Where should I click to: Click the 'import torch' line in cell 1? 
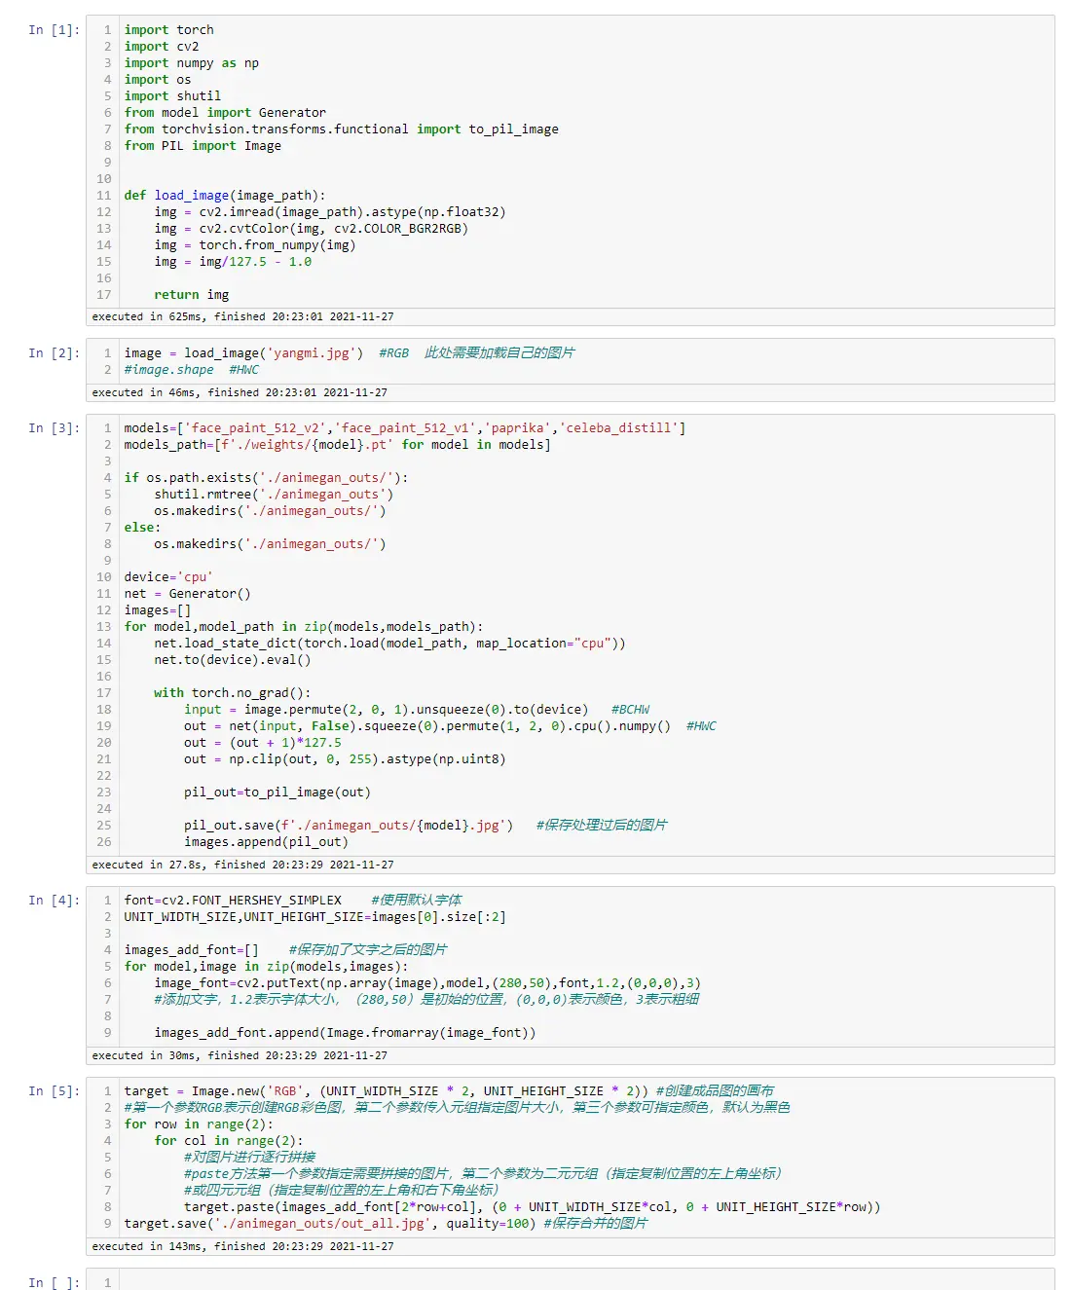point(168,30)
